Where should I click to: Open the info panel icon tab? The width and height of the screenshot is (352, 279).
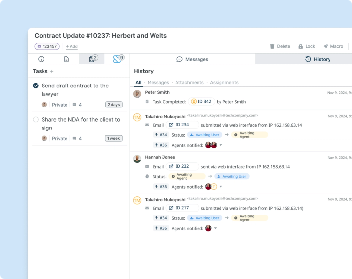[41, 59]
